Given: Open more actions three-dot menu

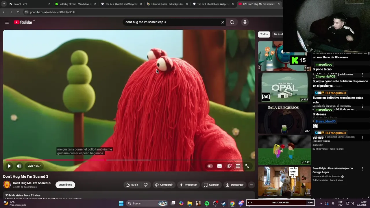Looking at the screenshot, I should pyautogui.click(x=251, y=185).
